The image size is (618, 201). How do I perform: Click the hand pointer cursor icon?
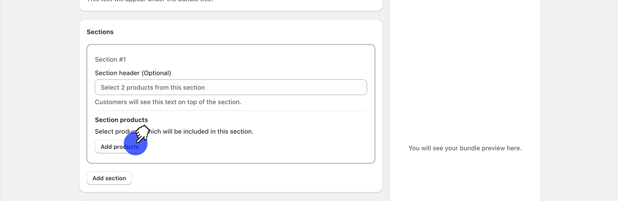[142, 133]
